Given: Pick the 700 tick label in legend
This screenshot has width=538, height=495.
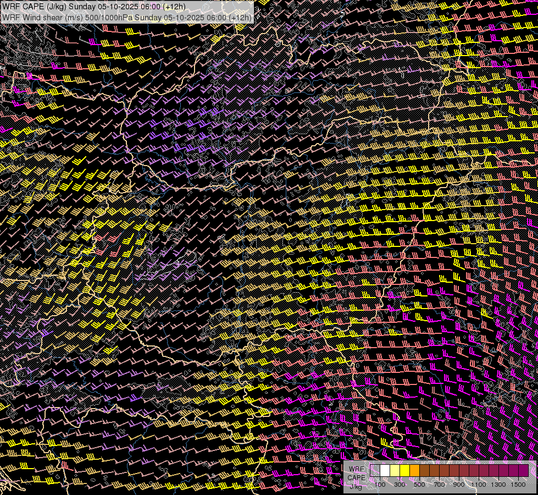Looking at the screenshot, I should click(439, 485).
